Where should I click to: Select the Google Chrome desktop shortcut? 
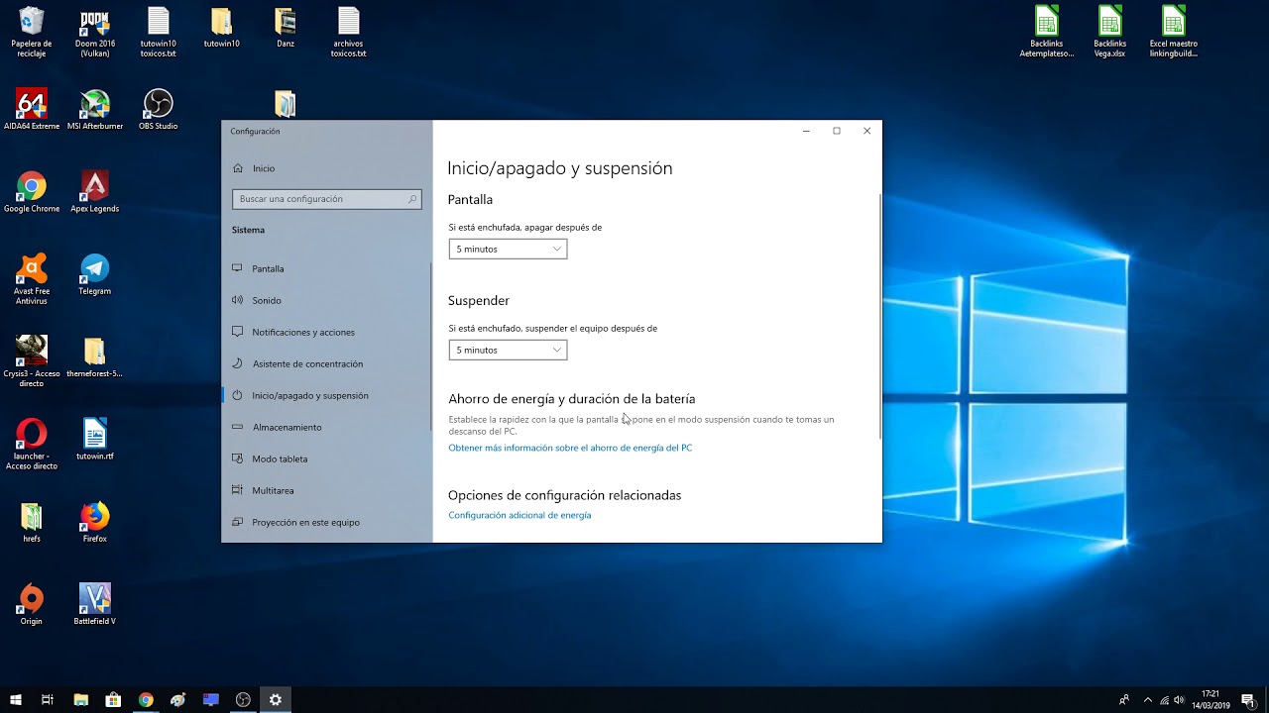pyautogui.click(x=32, y=191)
